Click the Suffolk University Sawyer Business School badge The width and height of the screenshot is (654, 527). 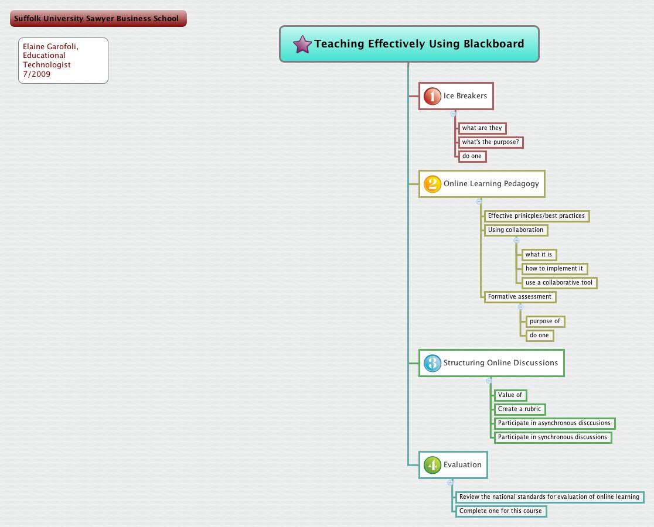(98, 18)
